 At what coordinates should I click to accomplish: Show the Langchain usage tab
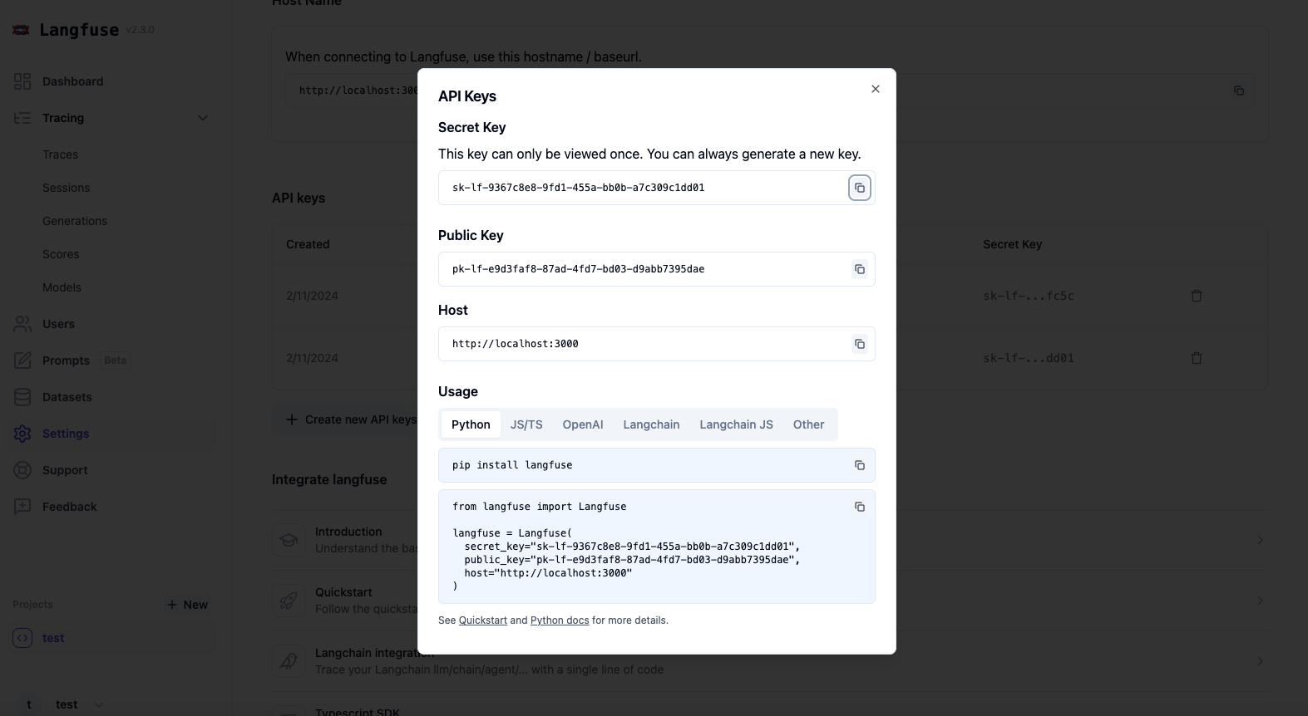[x=651, y=424]
